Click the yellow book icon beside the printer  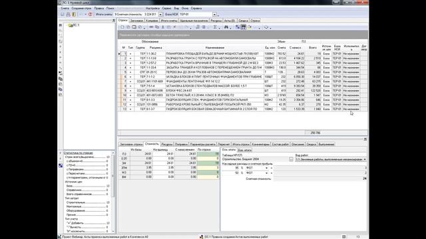[74, 15]
